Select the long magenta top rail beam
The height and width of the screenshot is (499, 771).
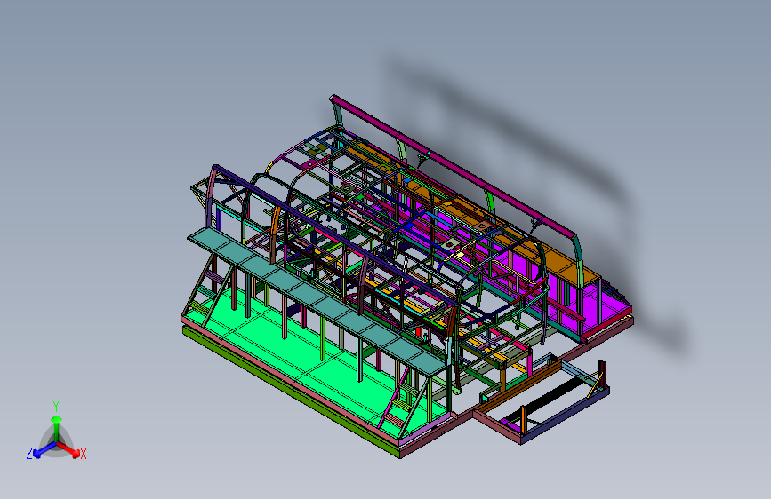tap(452, 164)
